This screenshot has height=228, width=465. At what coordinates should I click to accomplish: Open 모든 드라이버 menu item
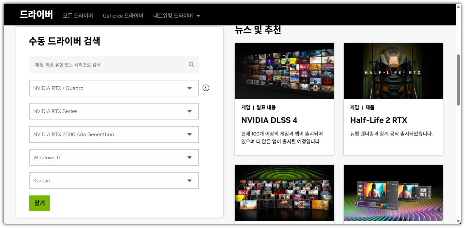click(x=78, y=16)
